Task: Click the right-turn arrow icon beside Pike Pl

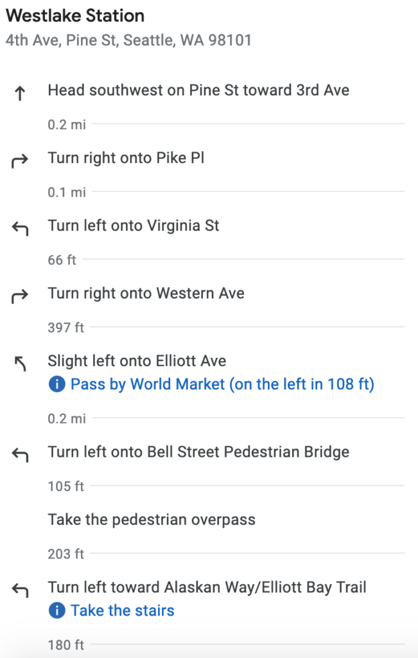Action: [x=20, y=161]
